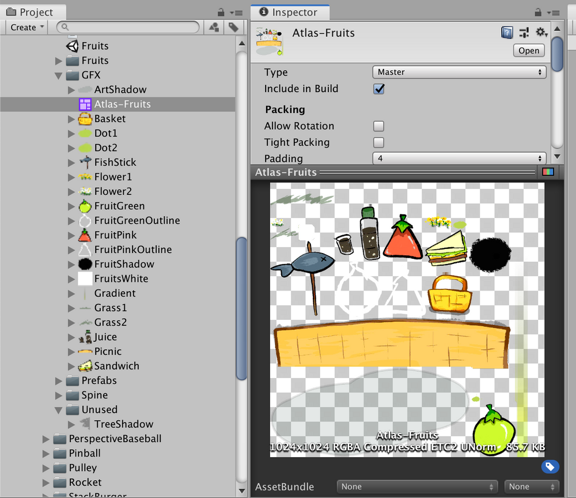Click the search-by-label tag icon
This screenshot has width=576, height=498.
coord(233,27)
